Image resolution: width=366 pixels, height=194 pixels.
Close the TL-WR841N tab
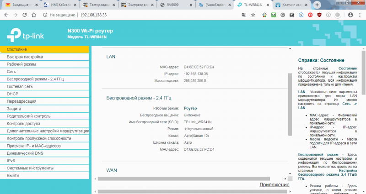pyautogui.click(x=268, y=5)
